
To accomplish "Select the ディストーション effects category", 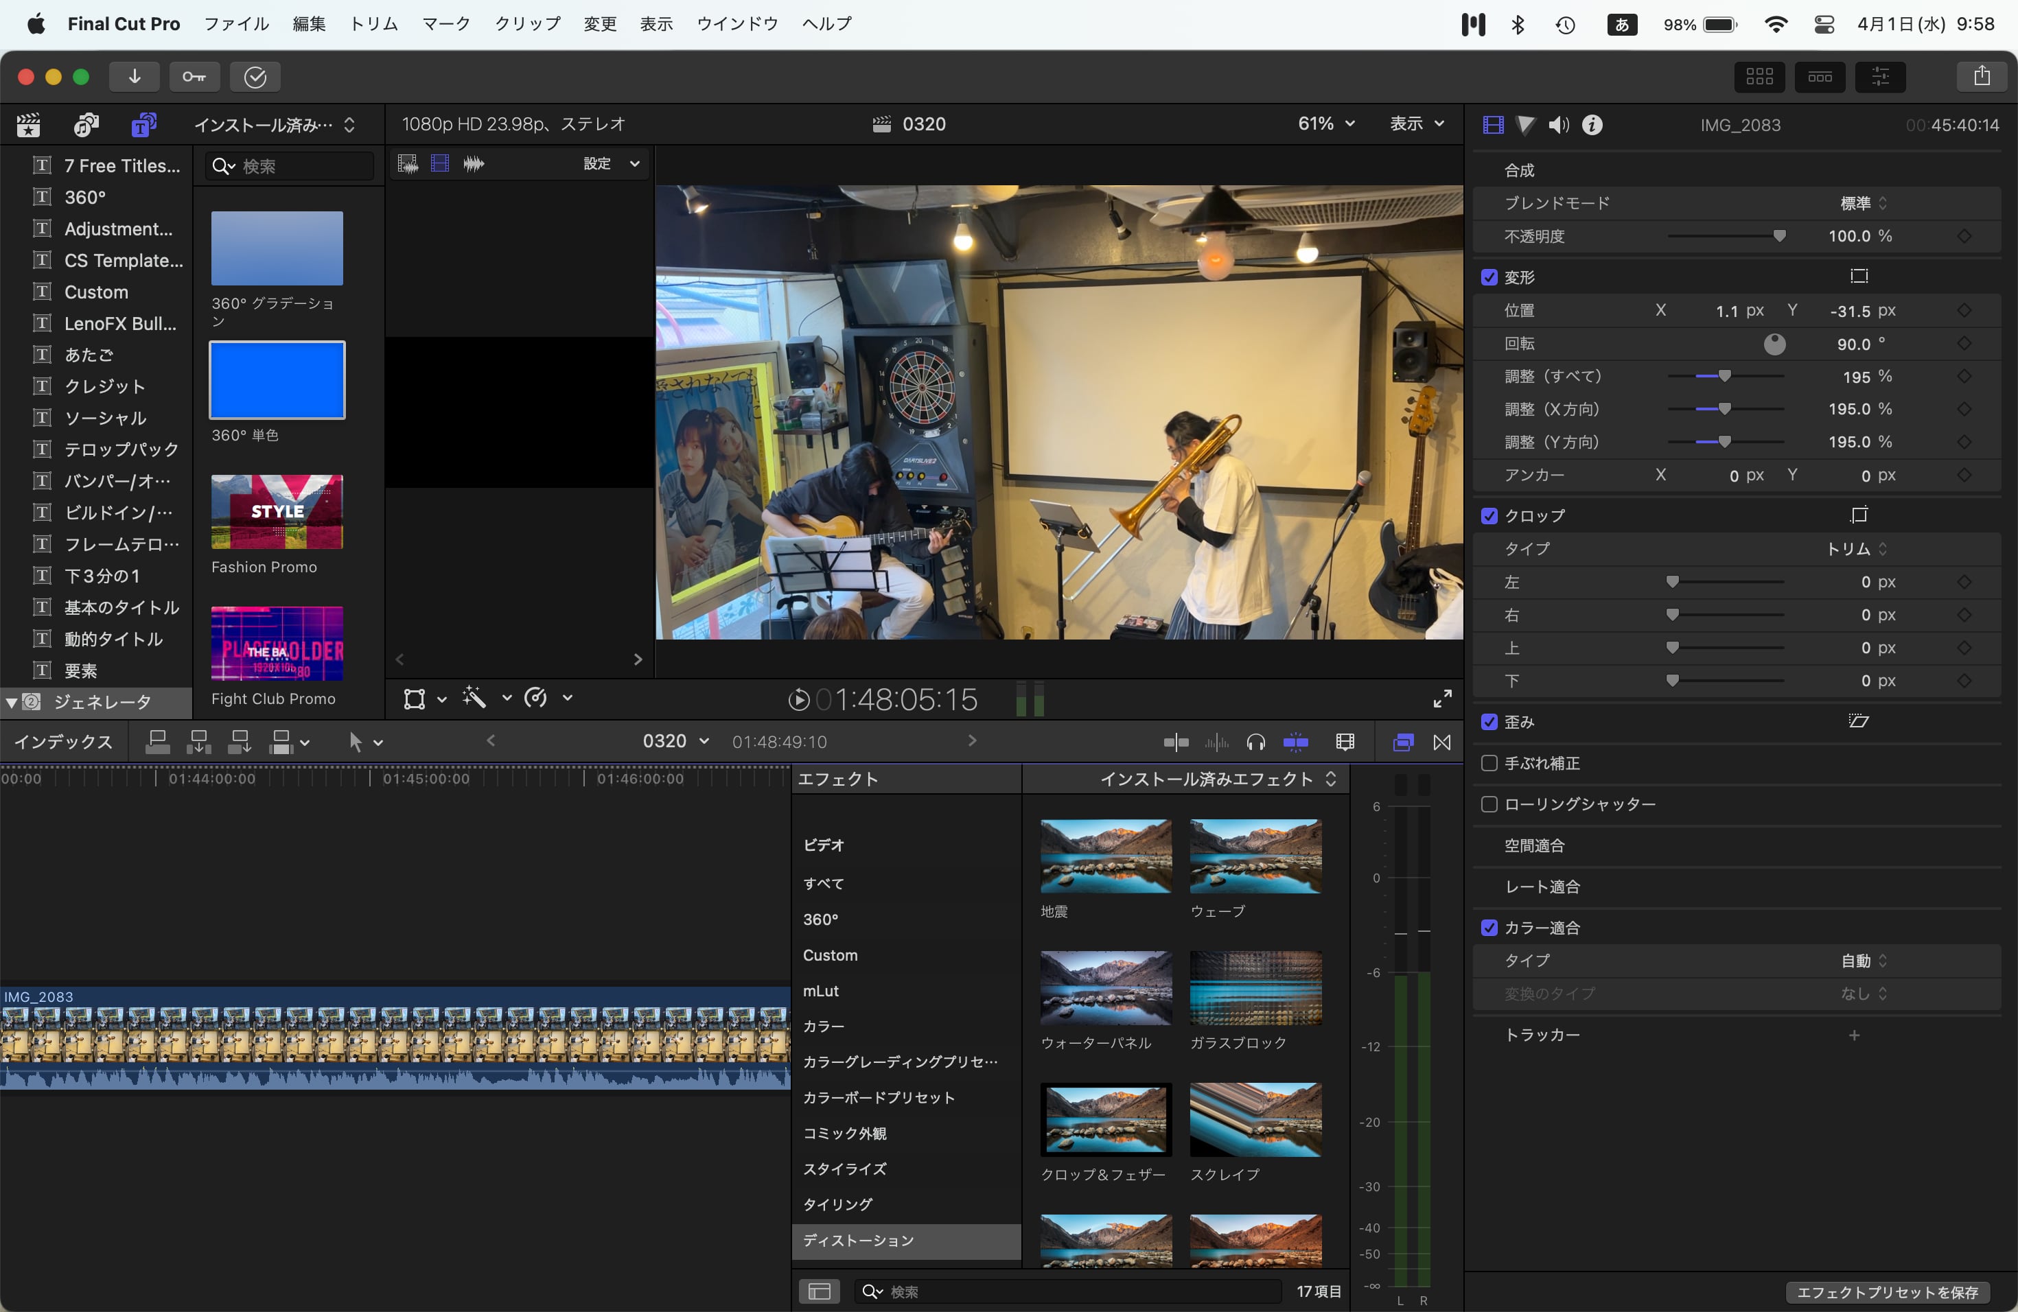I will click(x=858, y=1240).
